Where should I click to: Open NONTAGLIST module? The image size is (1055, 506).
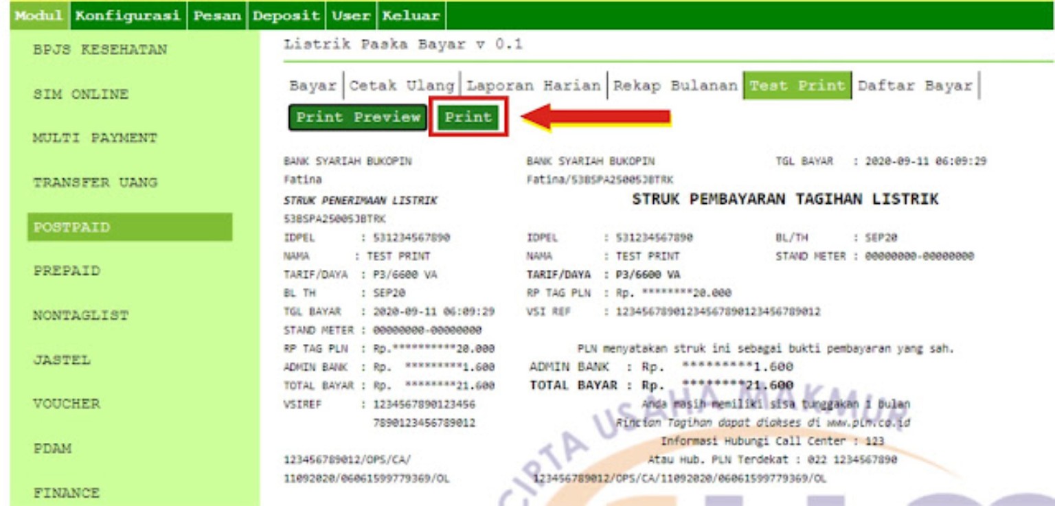tap(81, 316)
